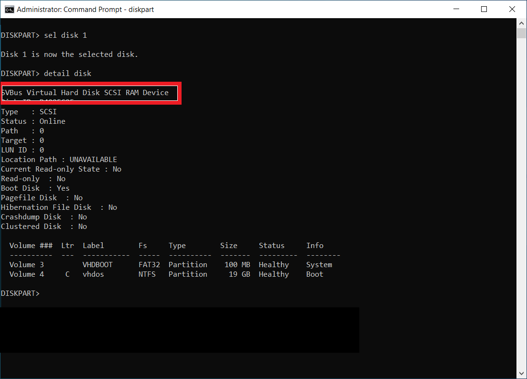This screenshot has height=379, width=527.
Task: Click the 'LUN ID : 0' line
Action: pyautogui.click(x=22, y=150)
